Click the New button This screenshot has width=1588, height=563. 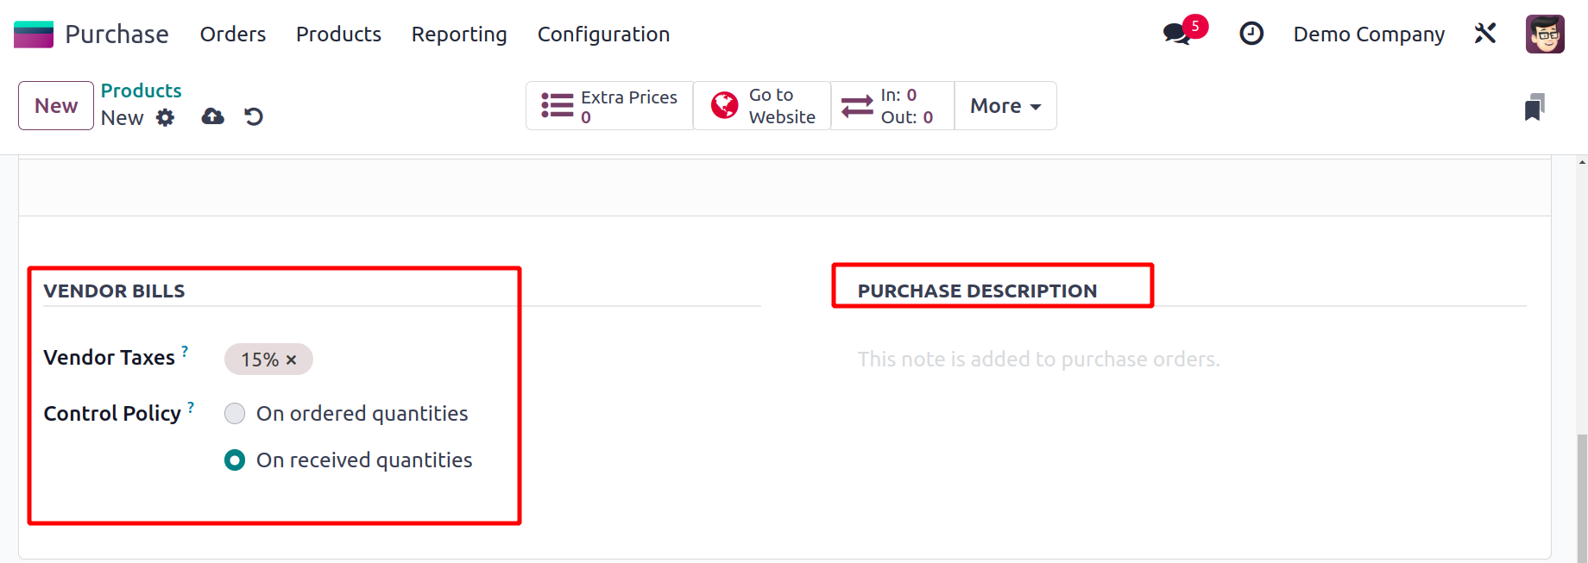click(56, 106)
